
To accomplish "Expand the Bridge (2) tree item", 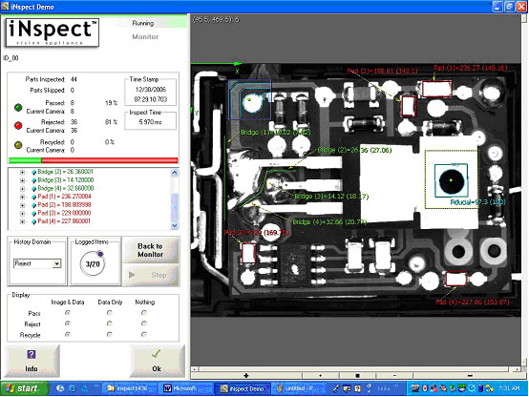I will [x=22, y=173].
